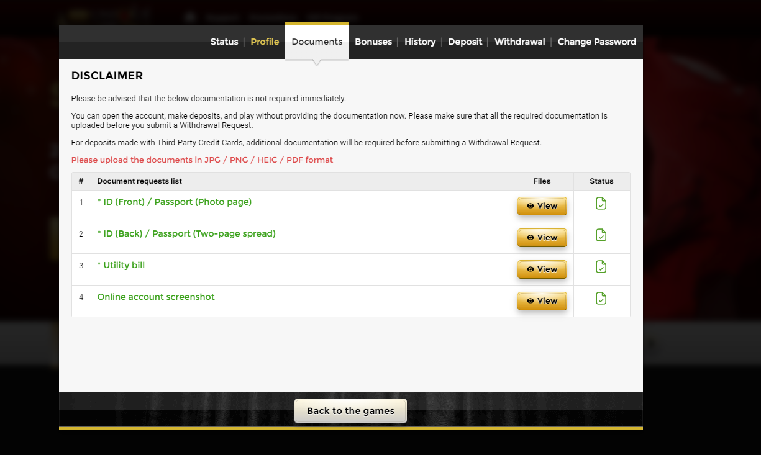Select the Documents tab
The width and height of the screenshot is (761, 455).
pos(317,42)
